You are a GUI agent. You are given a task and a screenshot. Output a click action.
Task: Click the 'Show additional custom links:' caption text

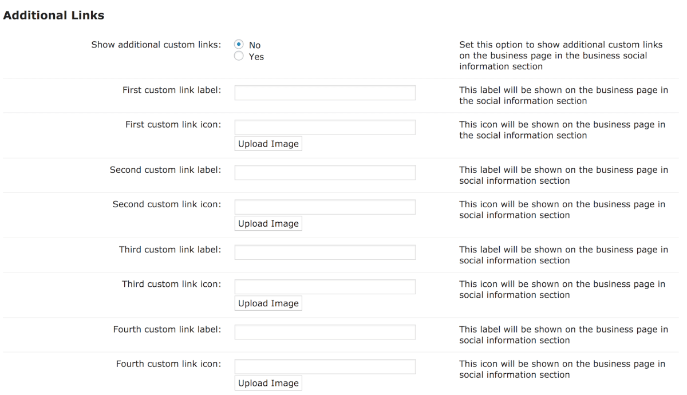(156, 45)
